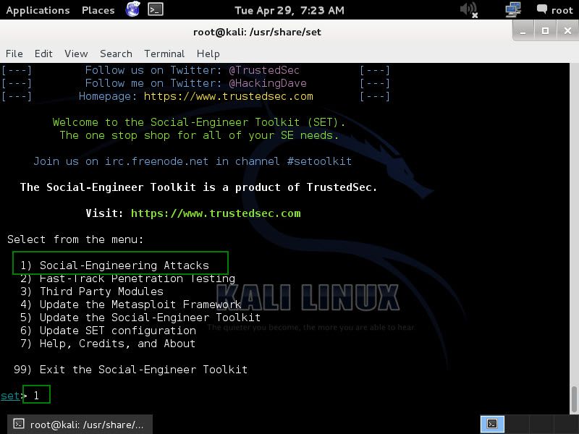Click '5) Update the Social-Engineer Toolkit' line
This screenshot has width=579, height=434.
(140, 318)
